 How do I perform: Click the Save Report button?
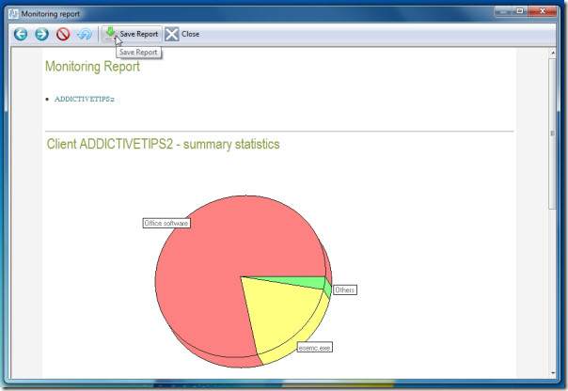tap(132, 34)
